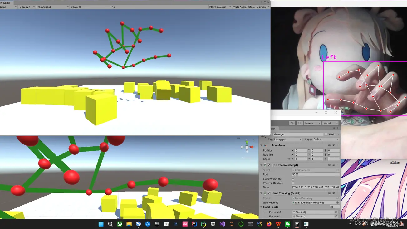Open the Free Aspect dropdown

52,7
